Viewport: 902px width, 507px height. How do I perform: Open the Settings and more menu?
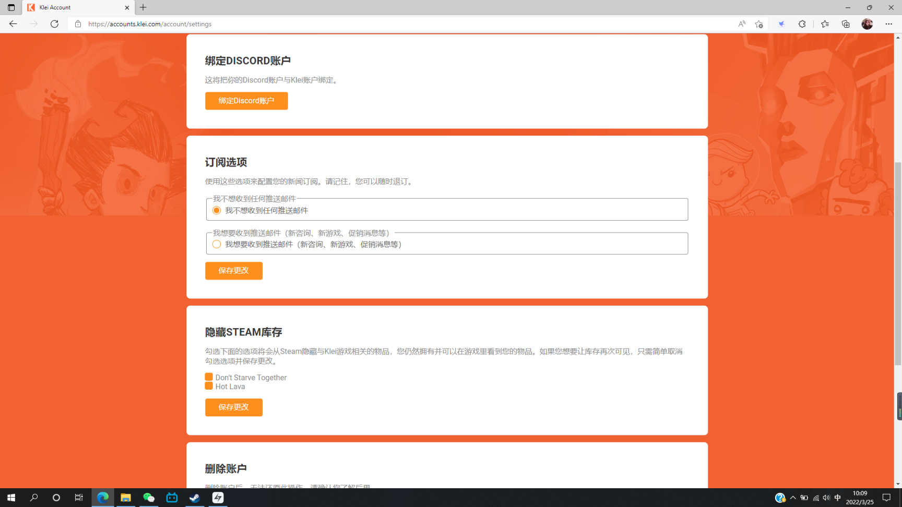click(x=888, y=24)
